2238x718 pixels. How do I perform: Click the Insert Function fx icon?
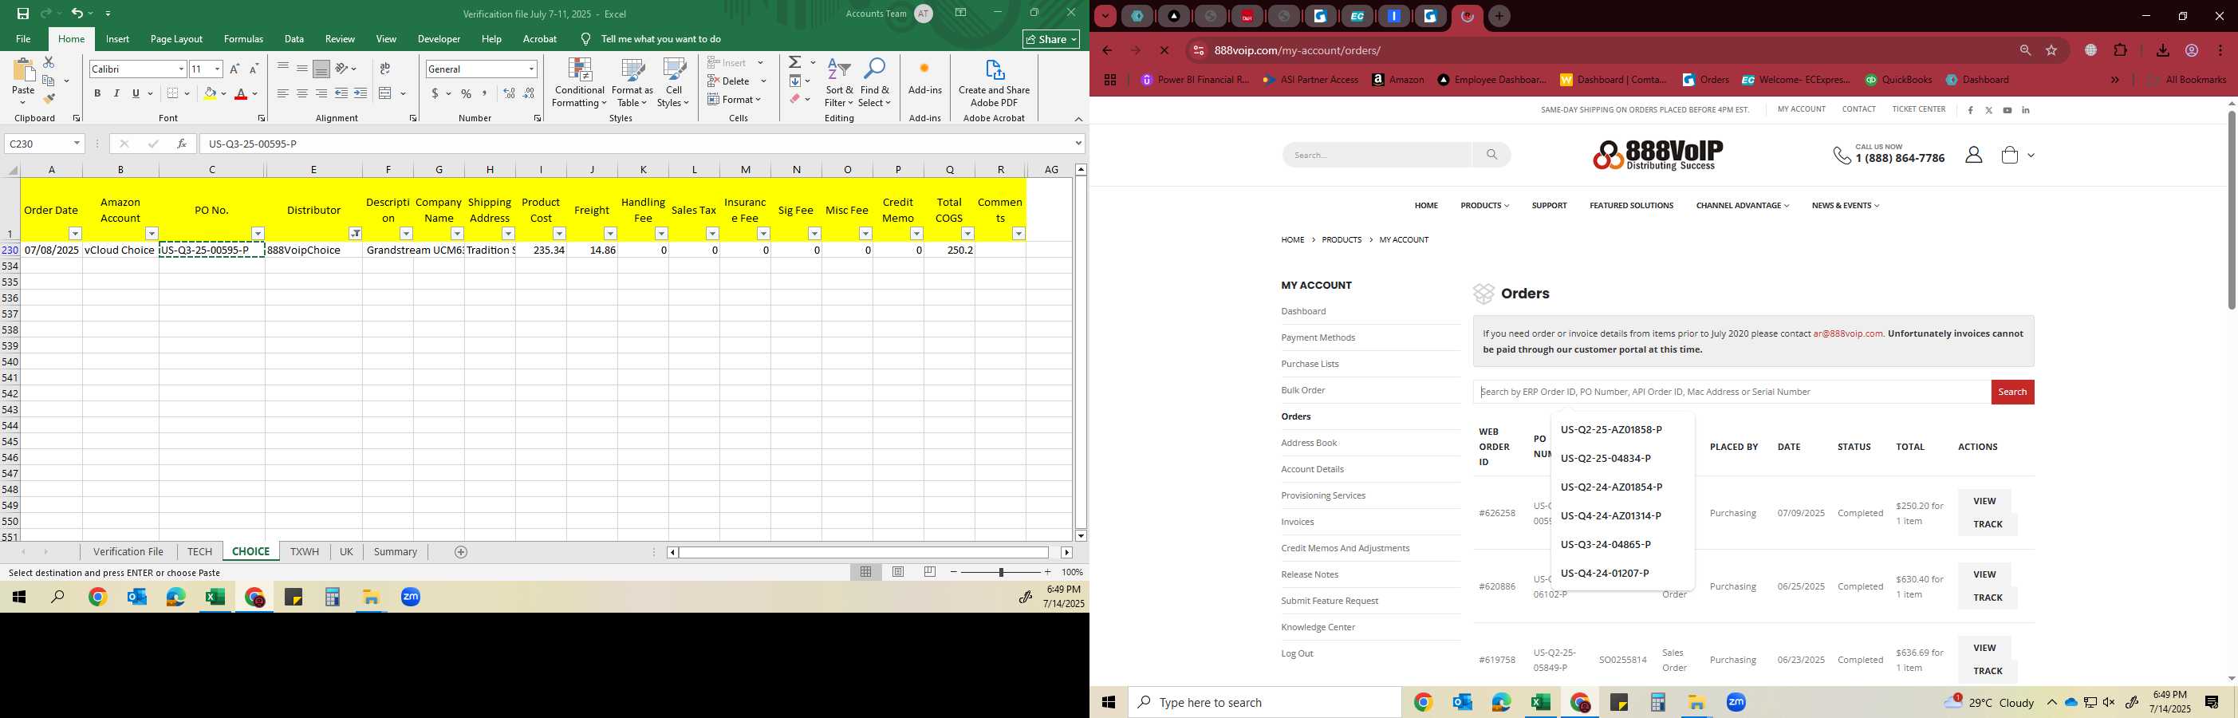click(x=182, y=144)
